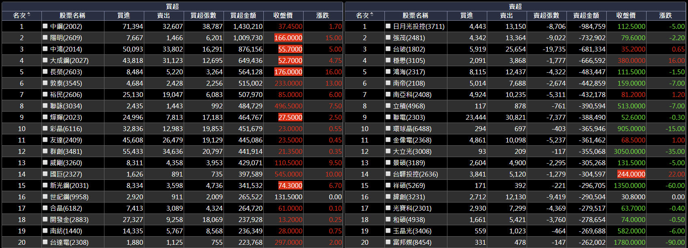Tick the checkbox for 中鋼(2002)
Viewport: 688px width, 248px height.
[x=45, y=26]
